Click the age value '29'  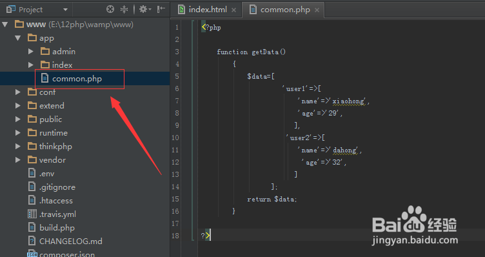[333, 114]
